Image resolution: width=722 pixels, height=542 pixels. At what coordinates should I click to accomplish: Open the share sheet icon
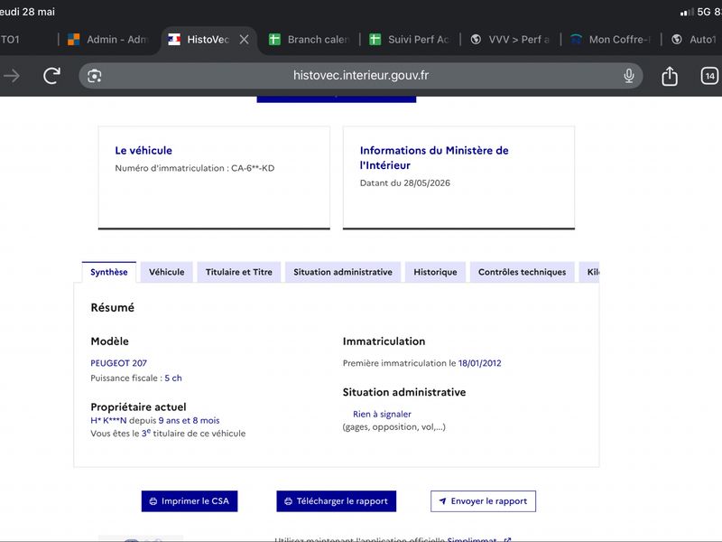coord(670,76)
